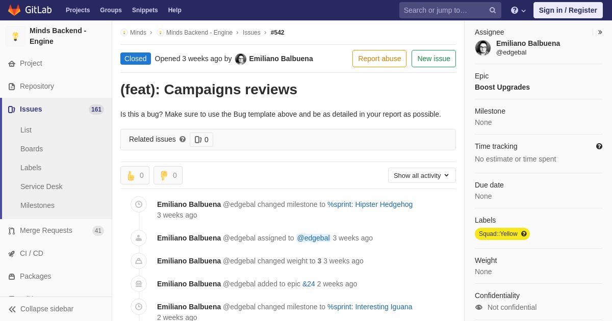Open the &24 epic link
Viewport: 612px width, 321px height.
309,284
